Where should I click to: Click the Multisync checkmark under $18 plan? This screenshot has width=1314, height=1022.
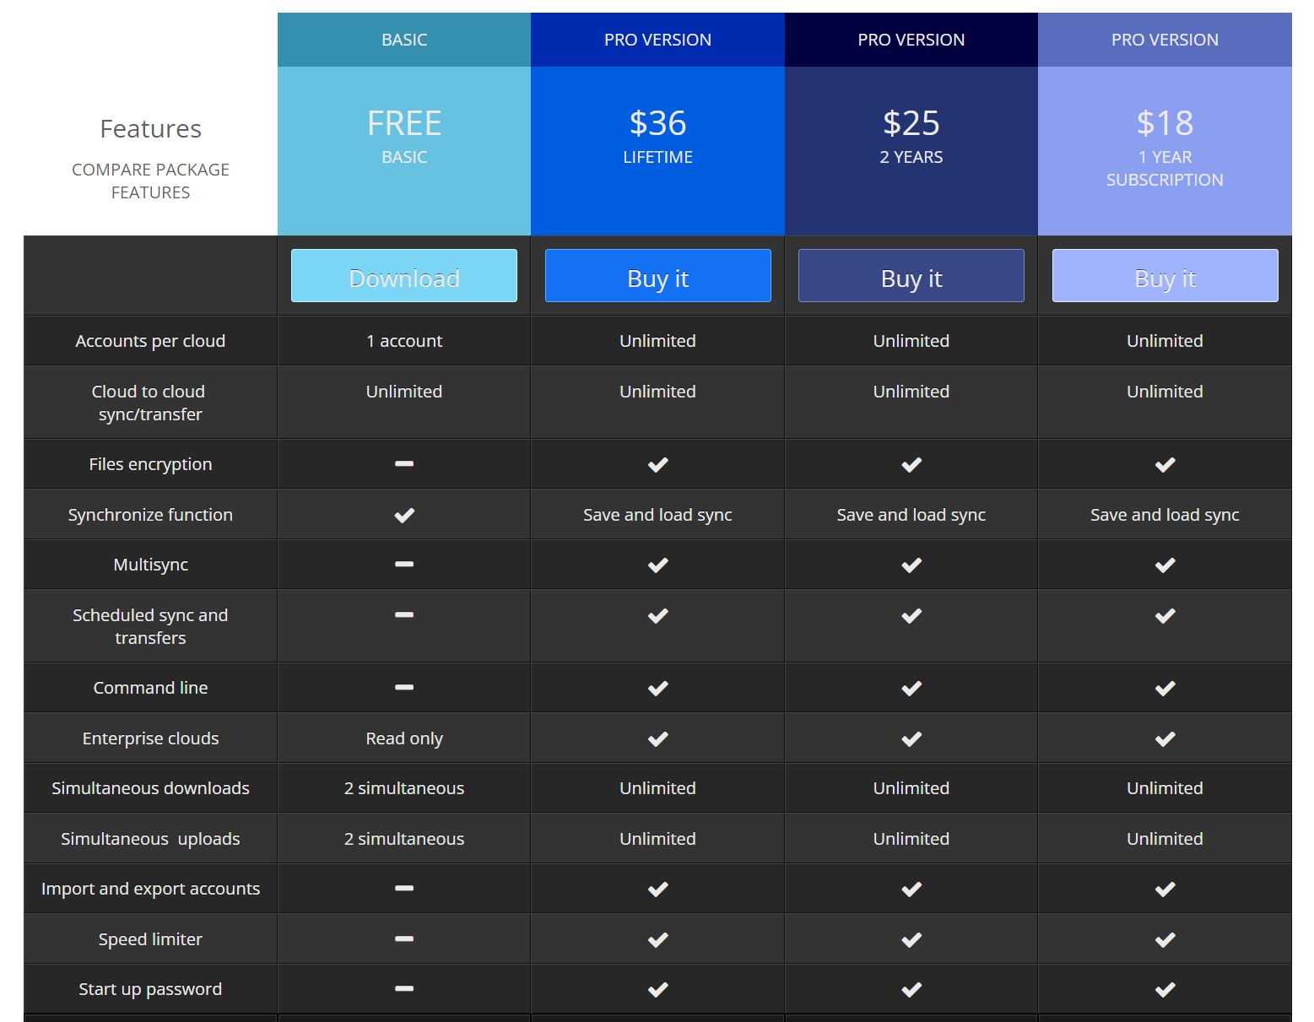click(1165, 565)
